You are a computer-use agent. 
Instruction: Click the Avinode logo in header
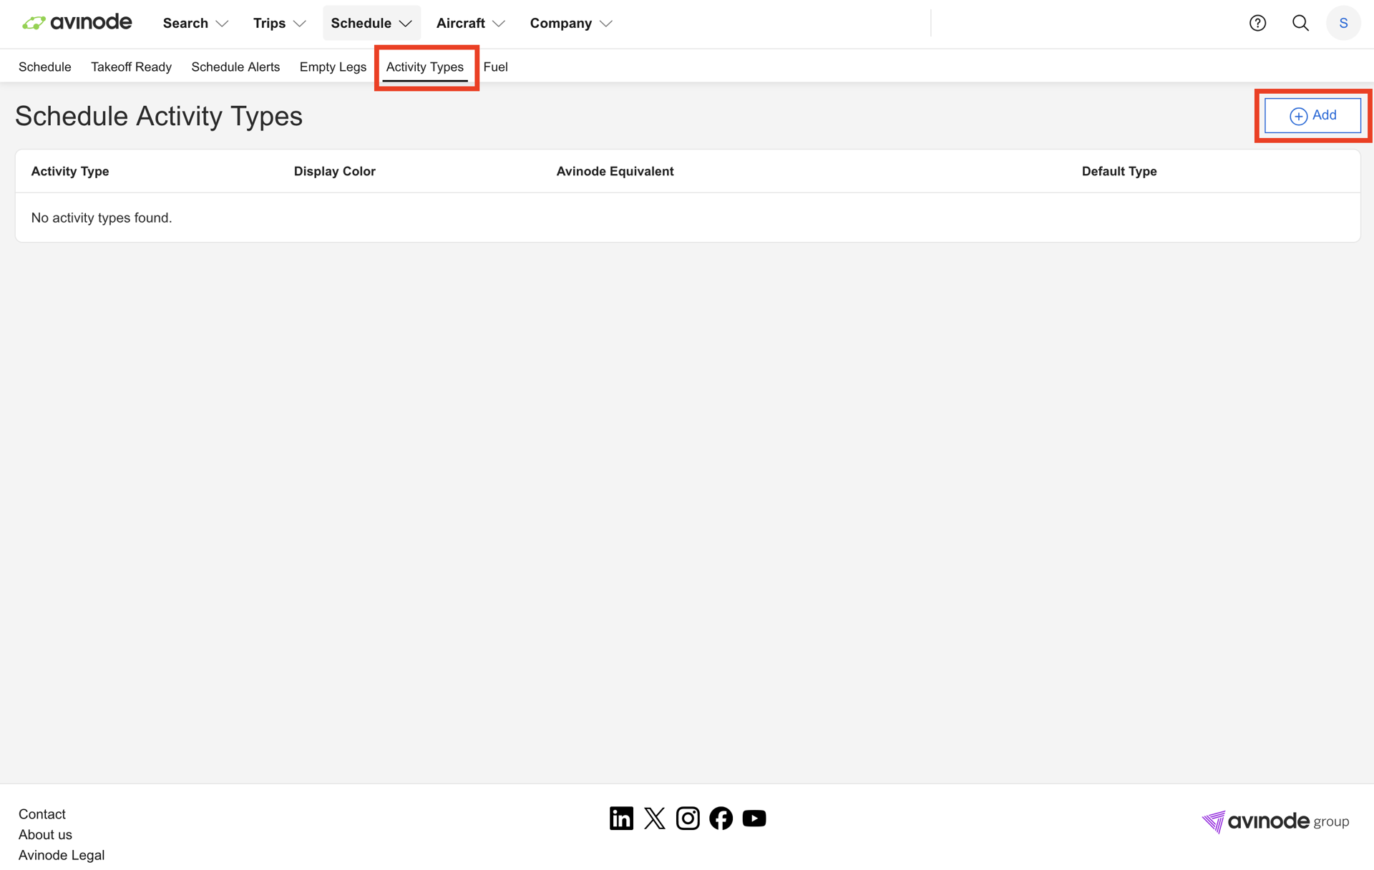pyautogui.click(x=77, y=23)
